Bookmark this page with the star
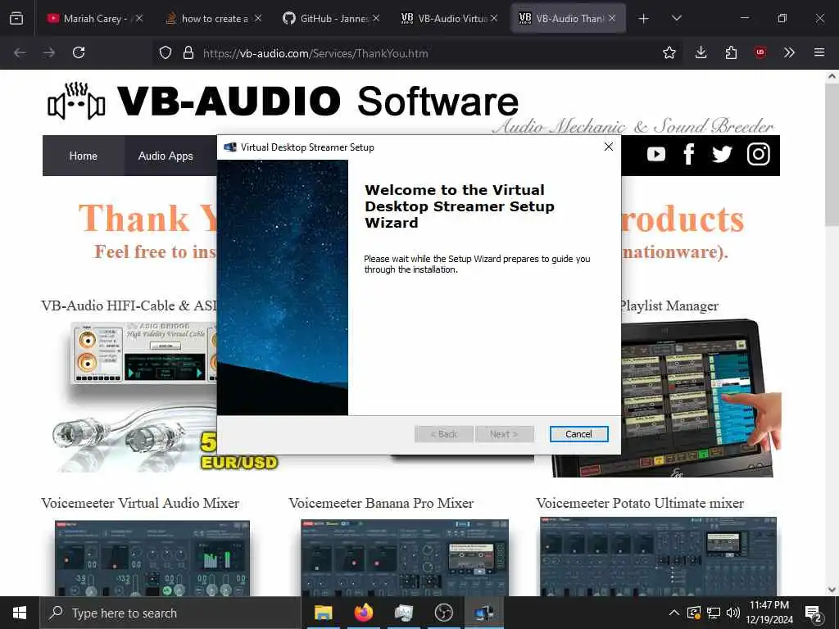This screenshot has width=839, height=629. point(669,52)
